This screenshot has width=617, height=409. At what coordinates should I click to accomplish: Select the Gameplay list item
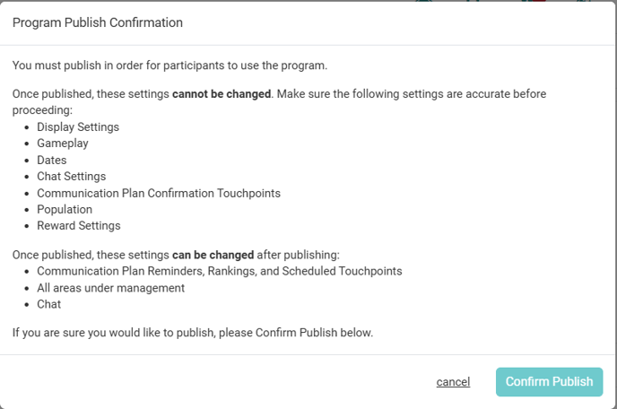click(x=63, y=144)
